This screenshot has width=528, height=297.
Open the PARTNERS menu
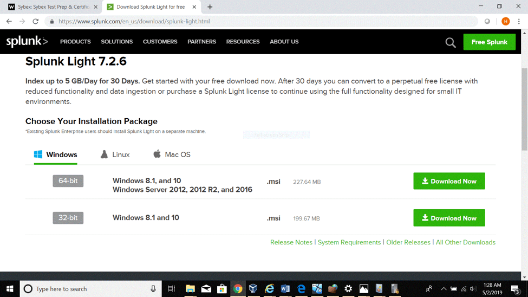201,42
